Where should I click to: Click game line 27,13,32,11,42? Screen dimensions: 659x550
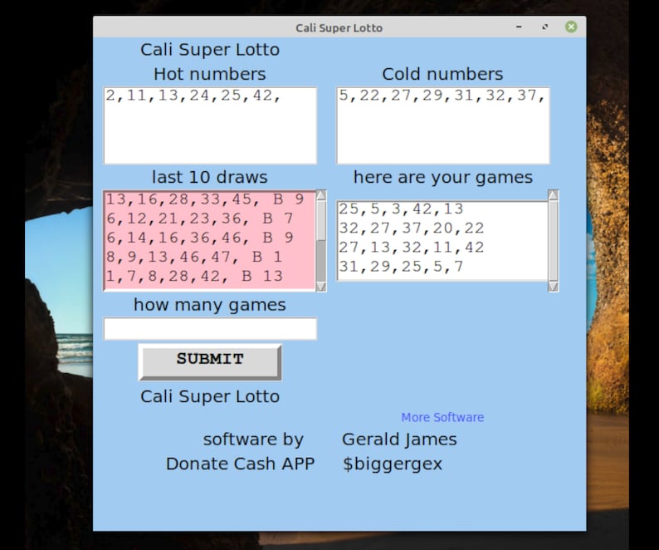412,248
